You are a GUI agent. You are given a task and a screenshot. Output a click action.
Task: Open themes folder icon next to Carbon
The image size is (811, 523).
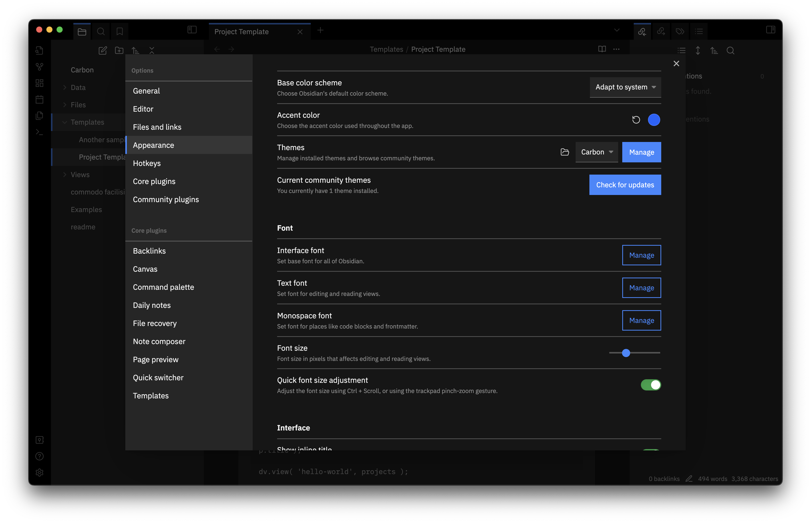click(x=565, y=152)
